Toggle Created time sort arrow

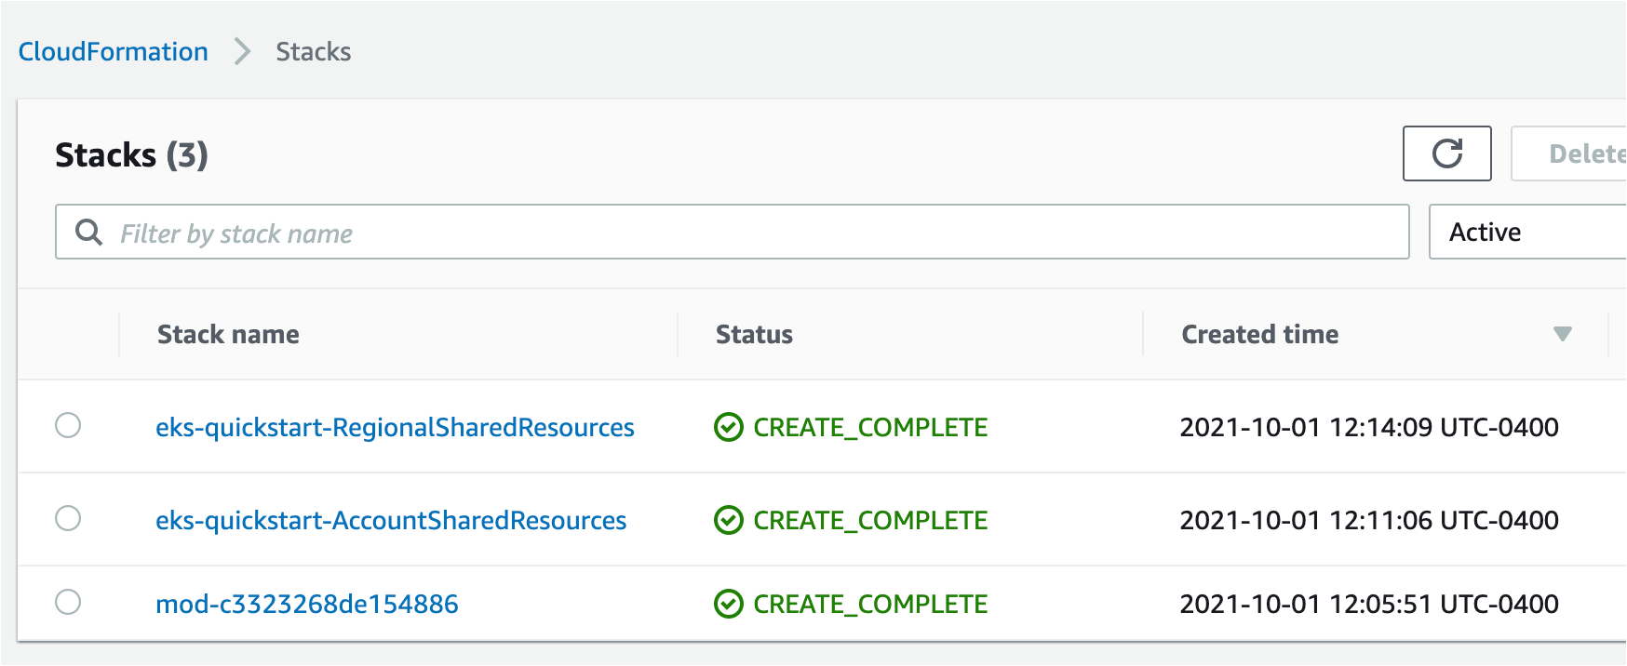click(x=1562, y=334)
